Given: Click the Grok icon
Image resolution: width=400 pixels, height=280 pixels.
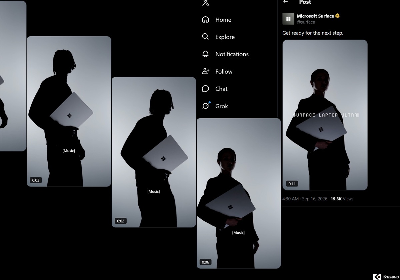Looking at the screenshot, I should (x=206, y=106).
